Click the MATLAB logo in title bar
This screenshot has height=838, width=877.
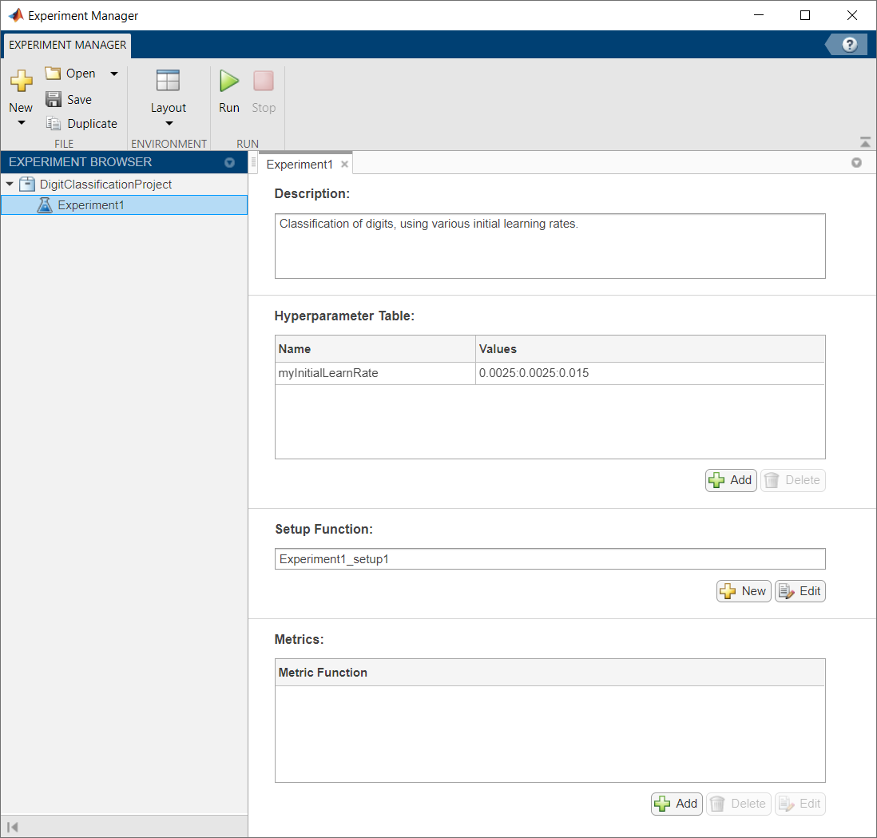16,15
